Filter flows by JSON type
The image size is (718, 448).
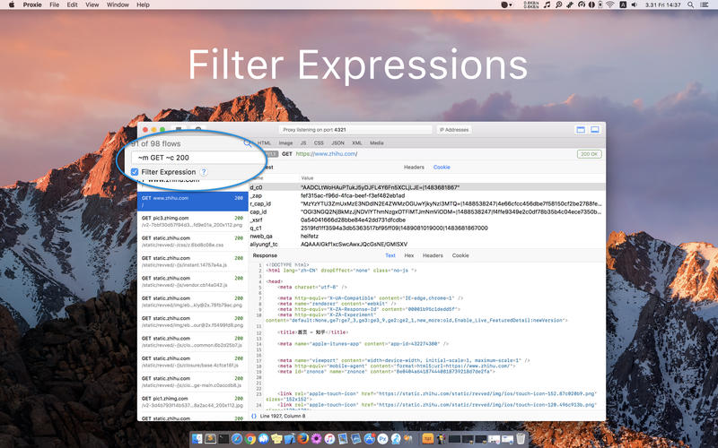pyautogui.click(x=338, y=143)
